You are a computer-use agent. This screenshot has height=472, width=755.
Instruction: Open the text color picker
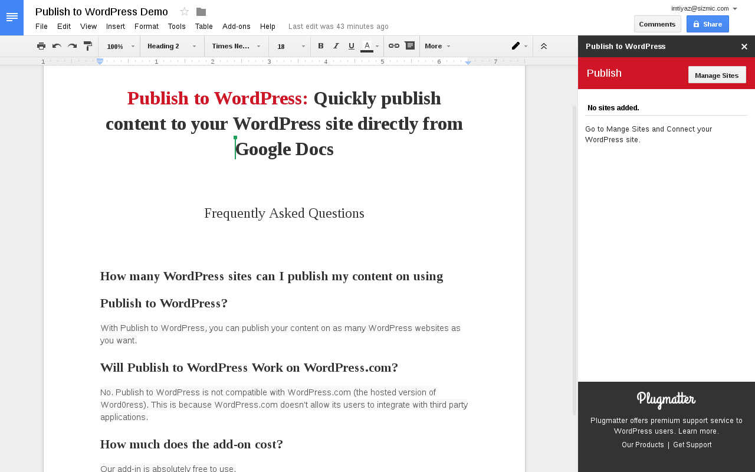370,46
